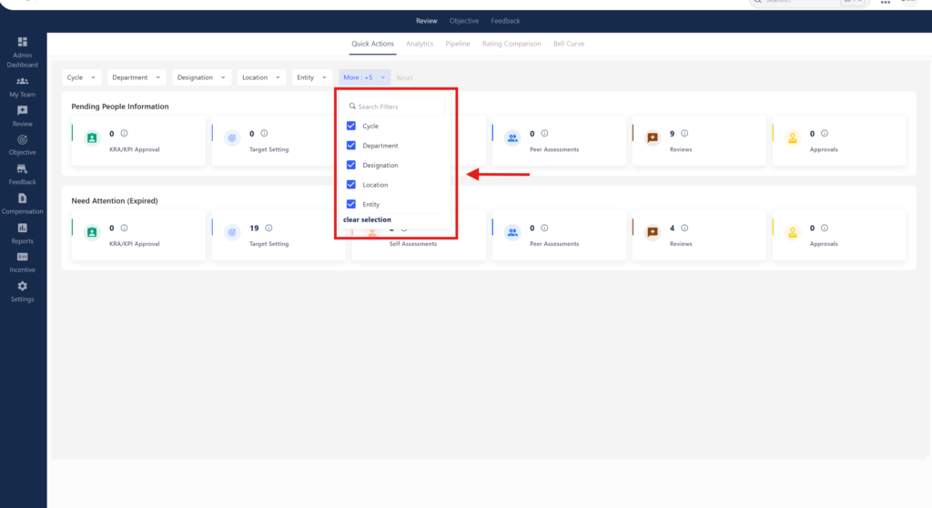Open Feedback in left sidebar

22,175
